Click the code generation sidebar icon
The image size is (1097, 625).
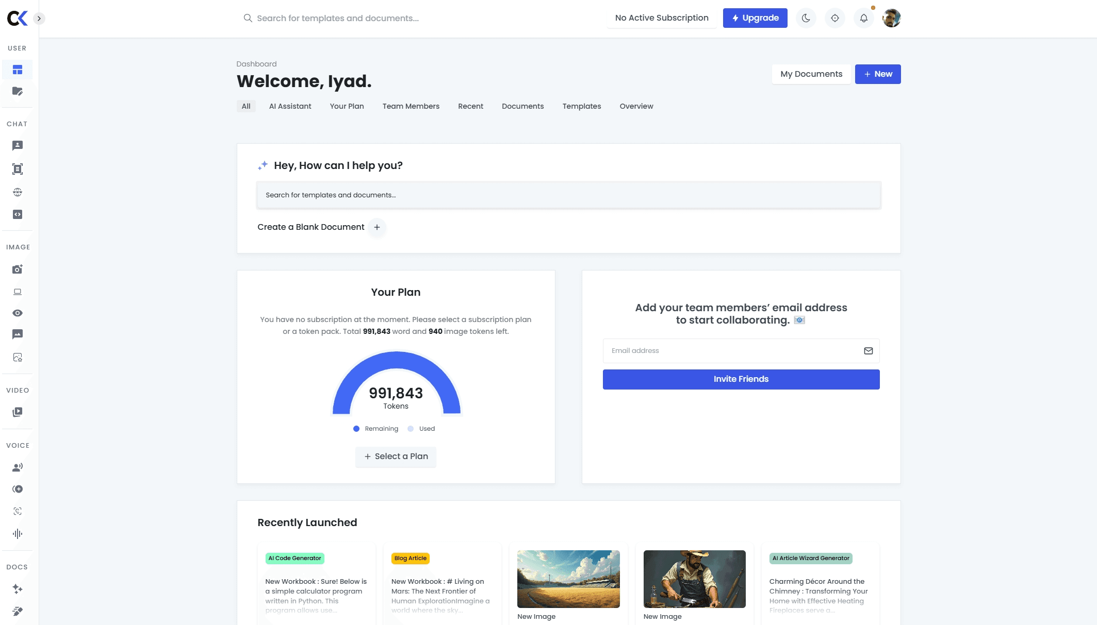click(18, 214)
